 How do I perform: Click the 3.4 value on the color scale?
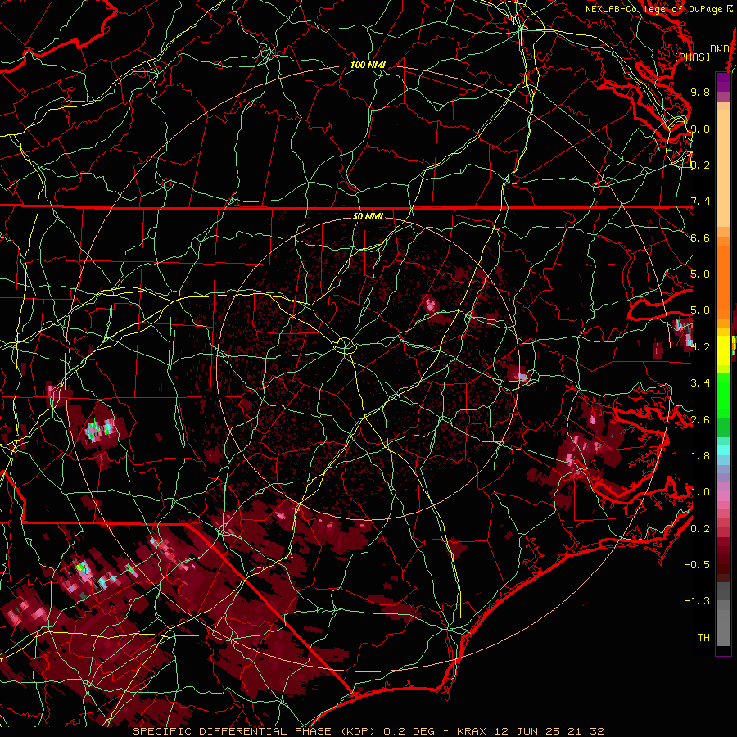(700, 383)
